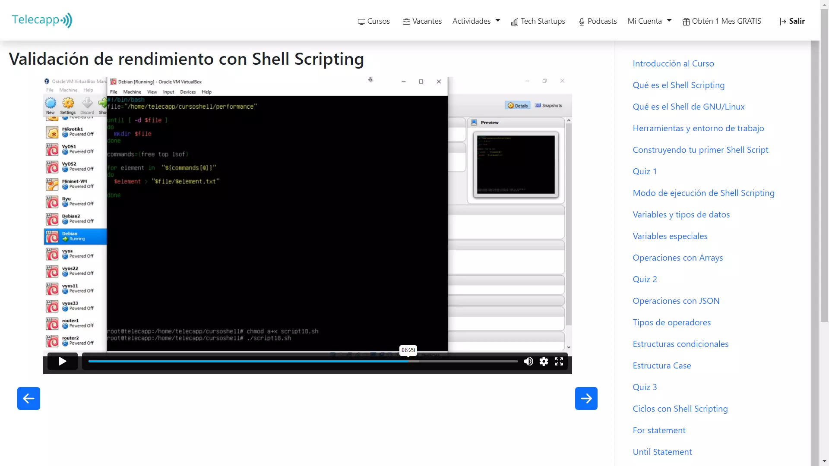Enter fullscreen with the expand icon
The width and height of the screenshot is (829, 466).
tap(559, 362)
